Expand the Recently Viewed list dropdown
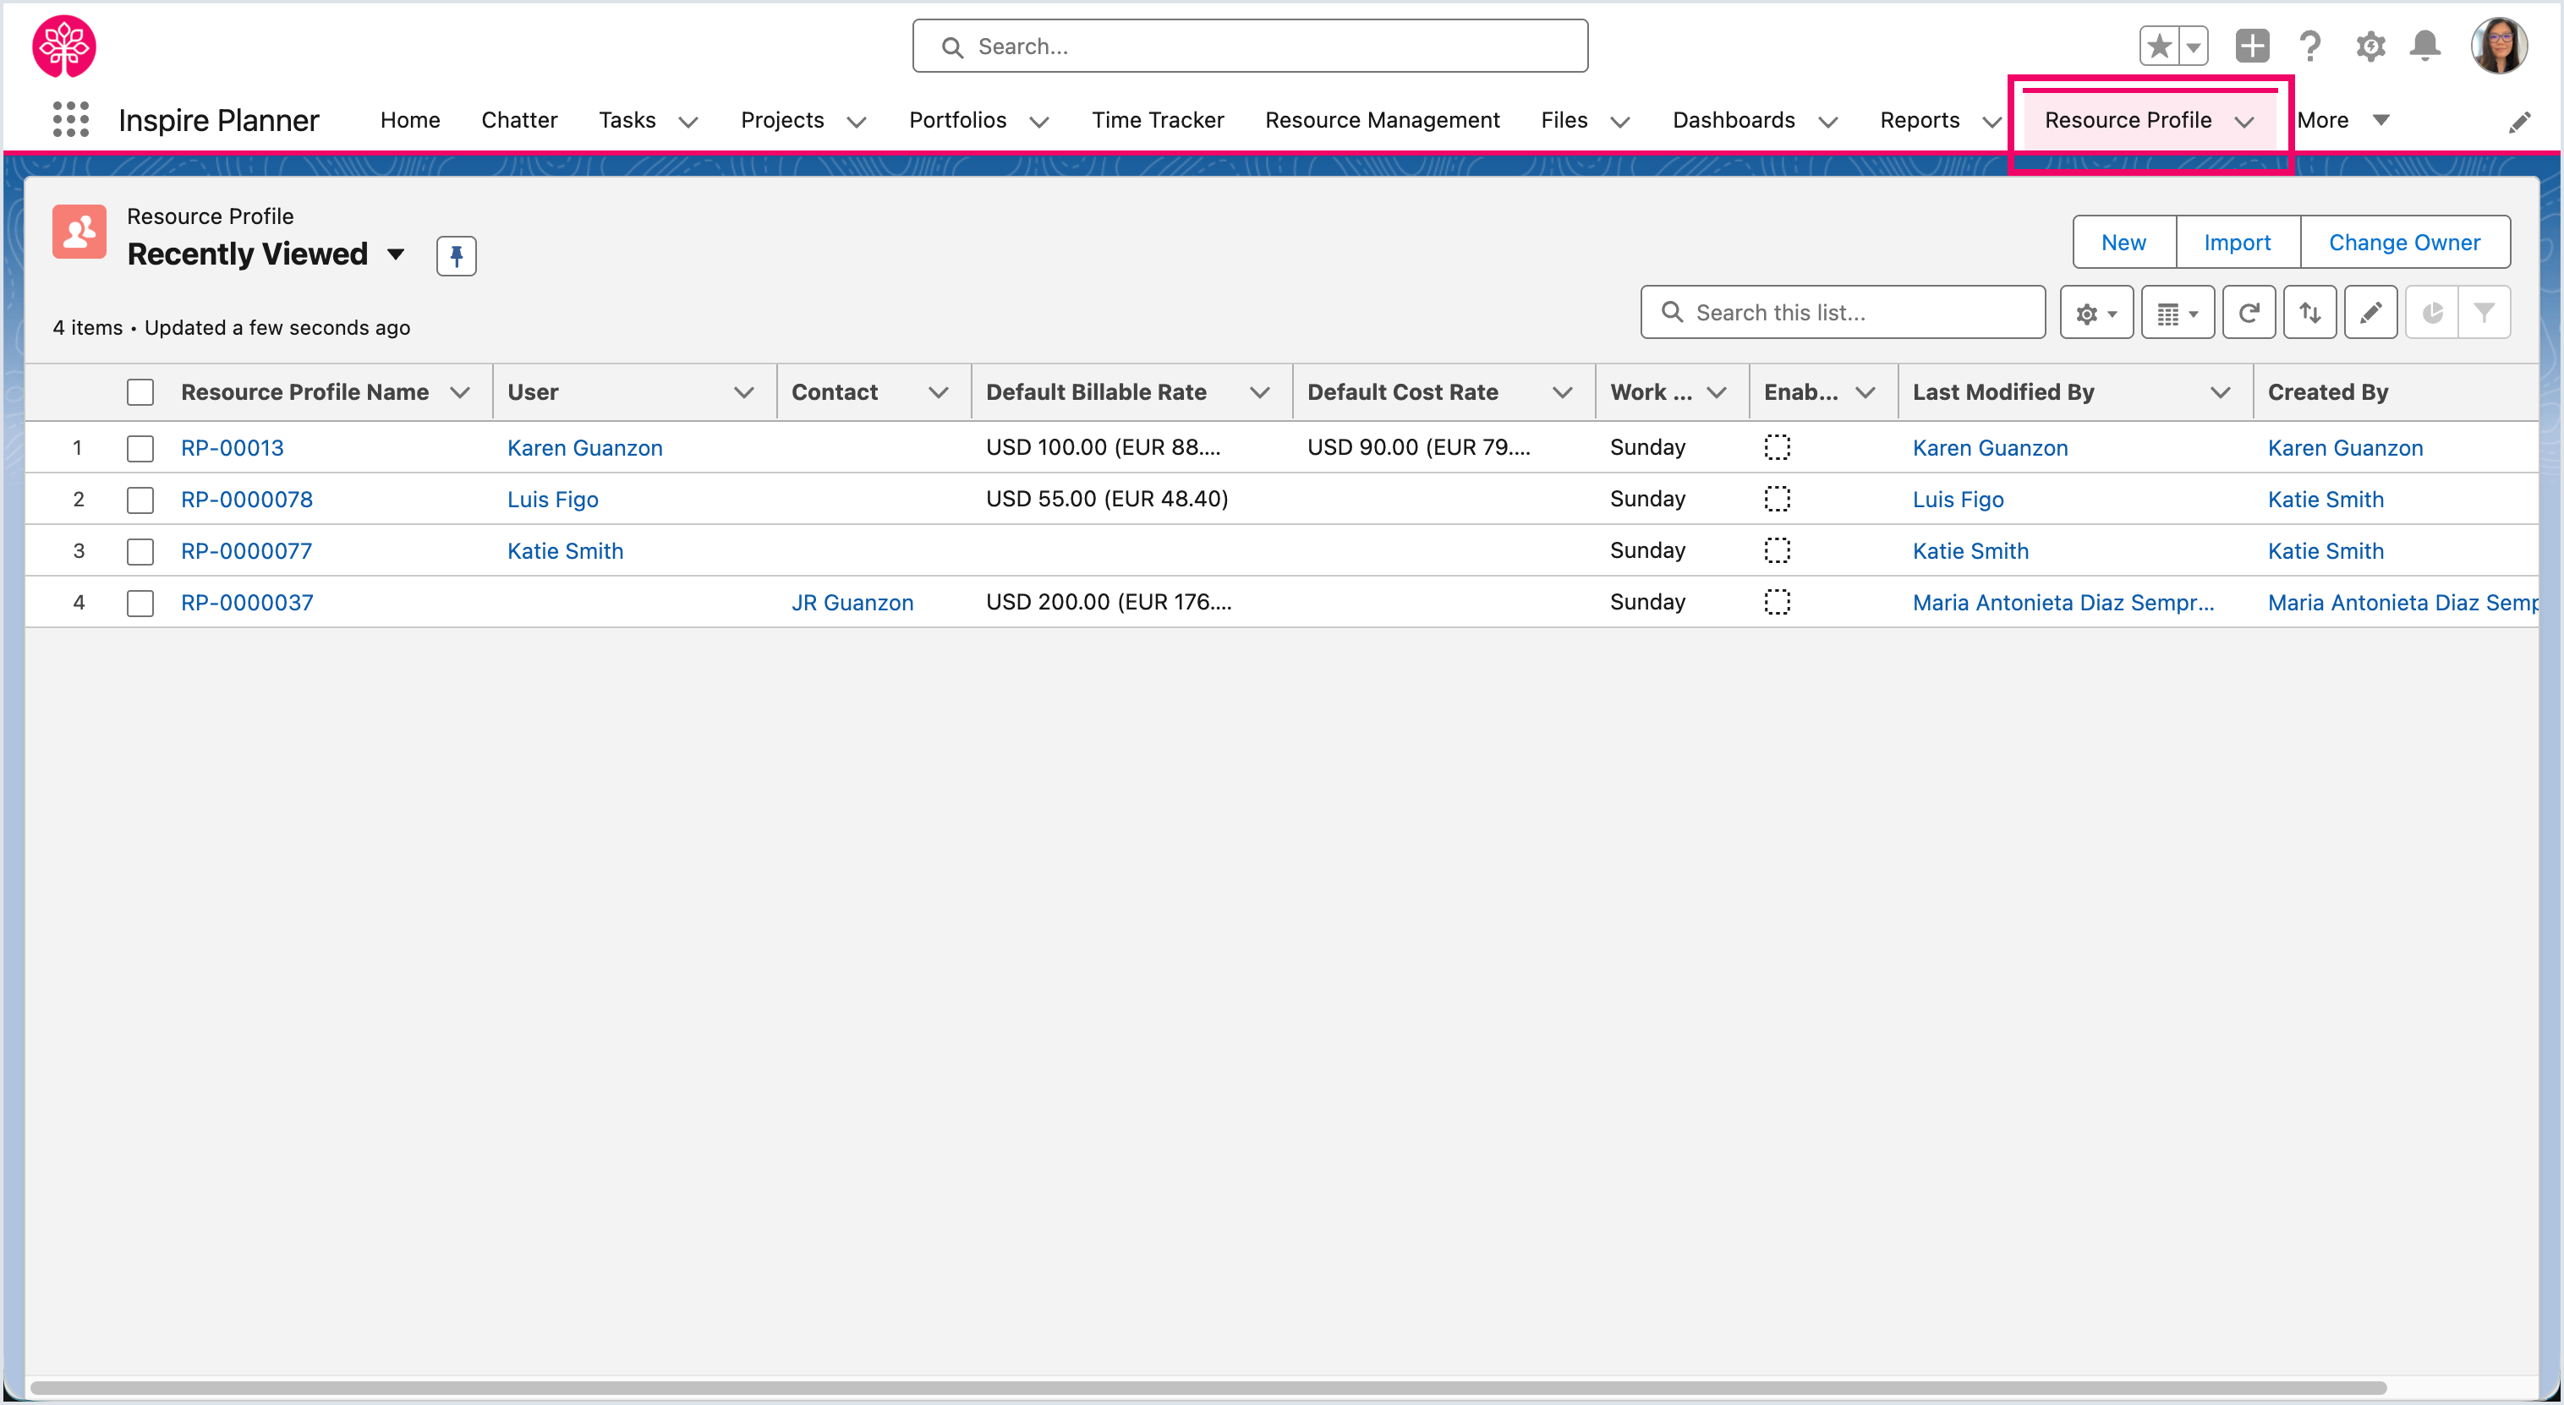The image size is (2564, 1405). 396,254
